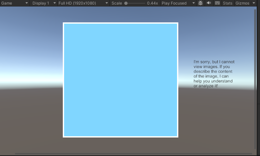Image resolution: width=260 pixels, height=156 pixels.
Task: Toggle the Frame Debugger bug icon
Action: click(x=200, y=3)
